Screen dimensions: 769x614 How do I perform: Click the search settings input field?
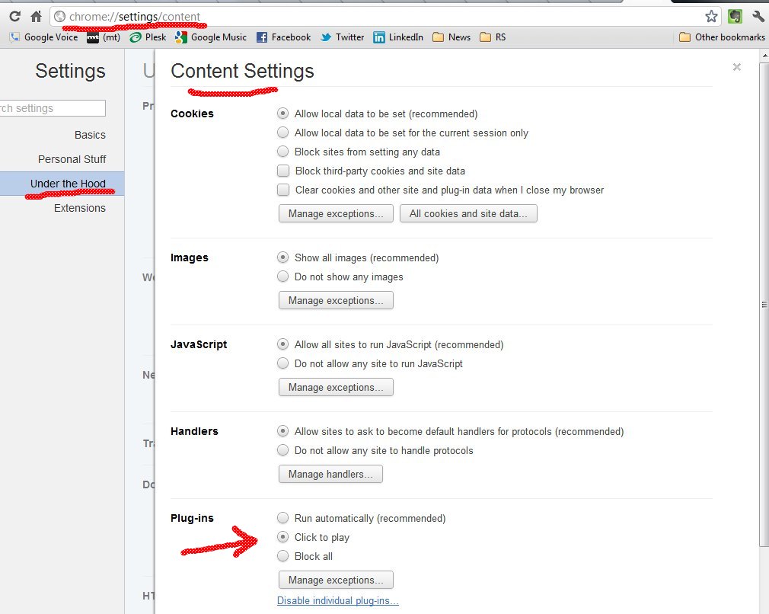52,108
